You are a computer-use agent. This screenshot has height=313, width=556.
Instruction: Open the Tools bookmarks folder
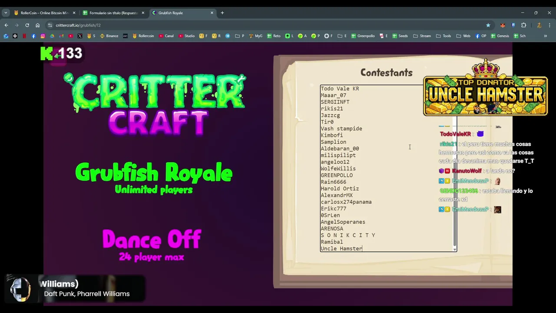pos(443,36)
